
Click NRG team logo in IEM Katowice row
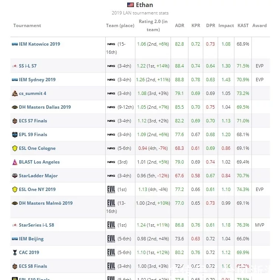(x=111, y=44)
